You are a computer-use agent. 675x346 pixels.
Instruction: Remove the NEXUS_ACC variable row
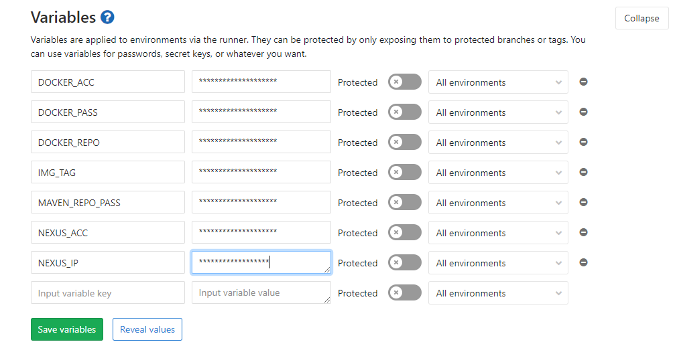pyautogui.click(x=583, y=232)
